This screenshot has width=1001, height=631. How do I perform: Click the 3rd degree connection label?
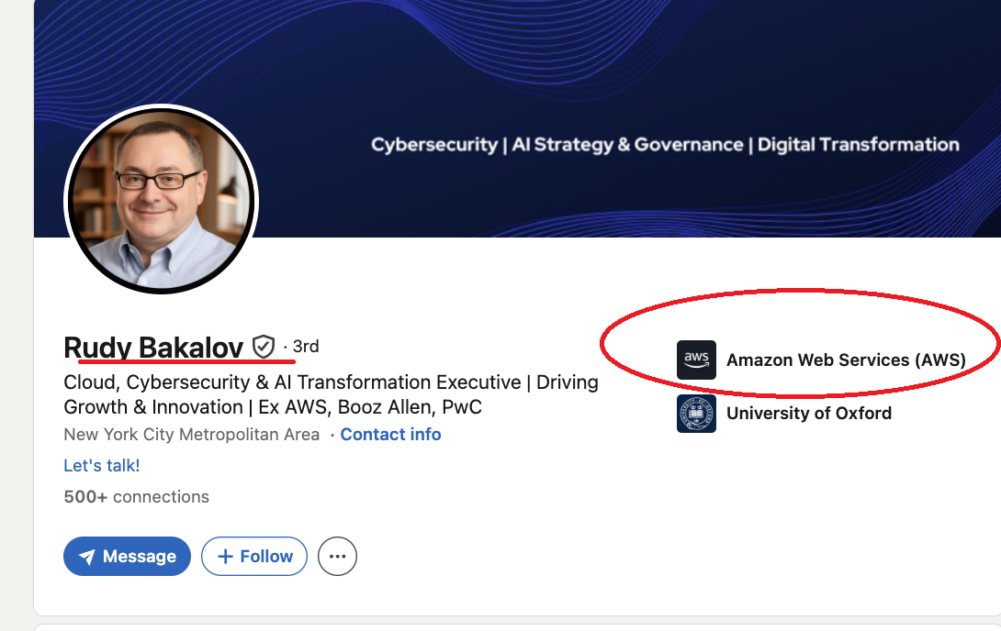[x=306, y=347]
